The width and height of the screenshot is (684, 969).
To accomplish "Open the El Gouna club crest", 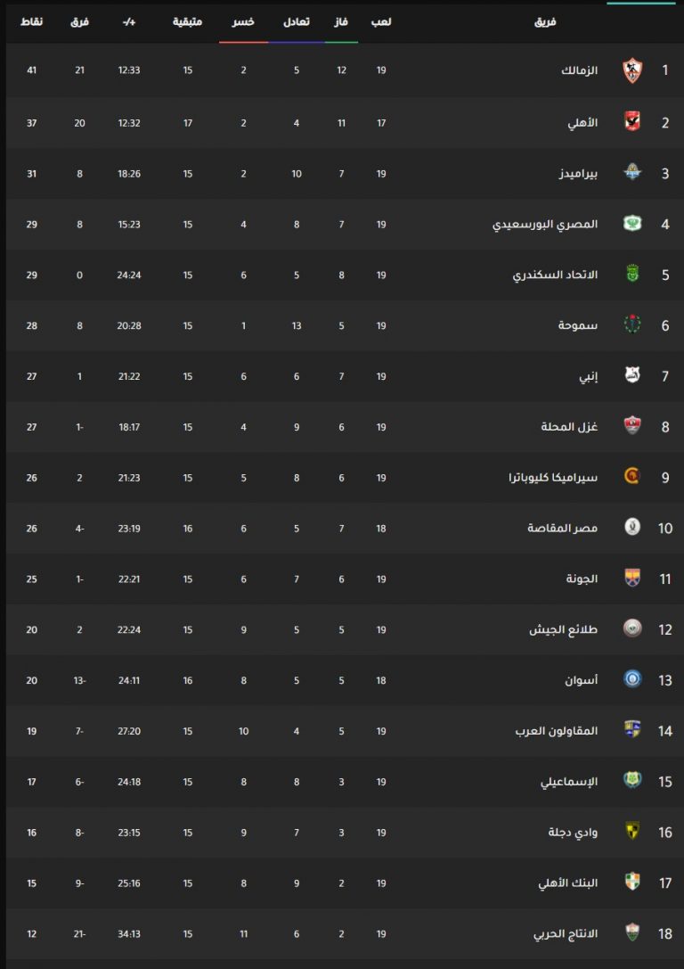I will (632, 578).
